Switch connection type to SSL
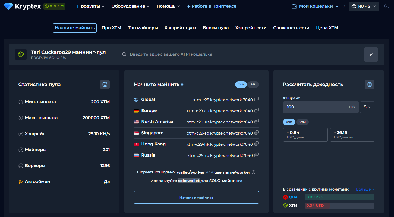The image size is (394, 217). pyautogui.click(x=253, y=85)
